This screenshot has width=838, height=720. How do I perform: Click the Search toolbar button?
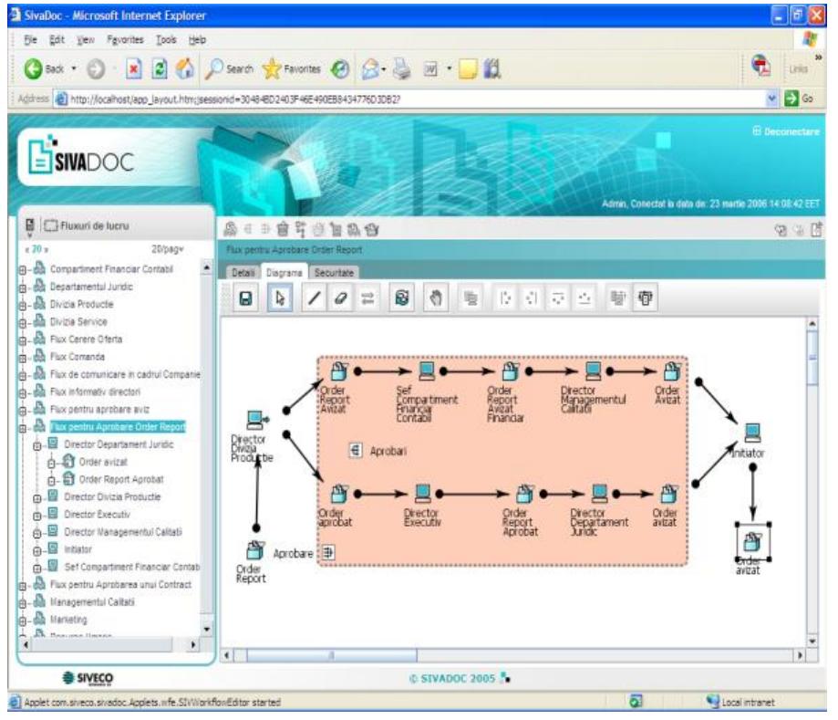[x=230, y=69]
